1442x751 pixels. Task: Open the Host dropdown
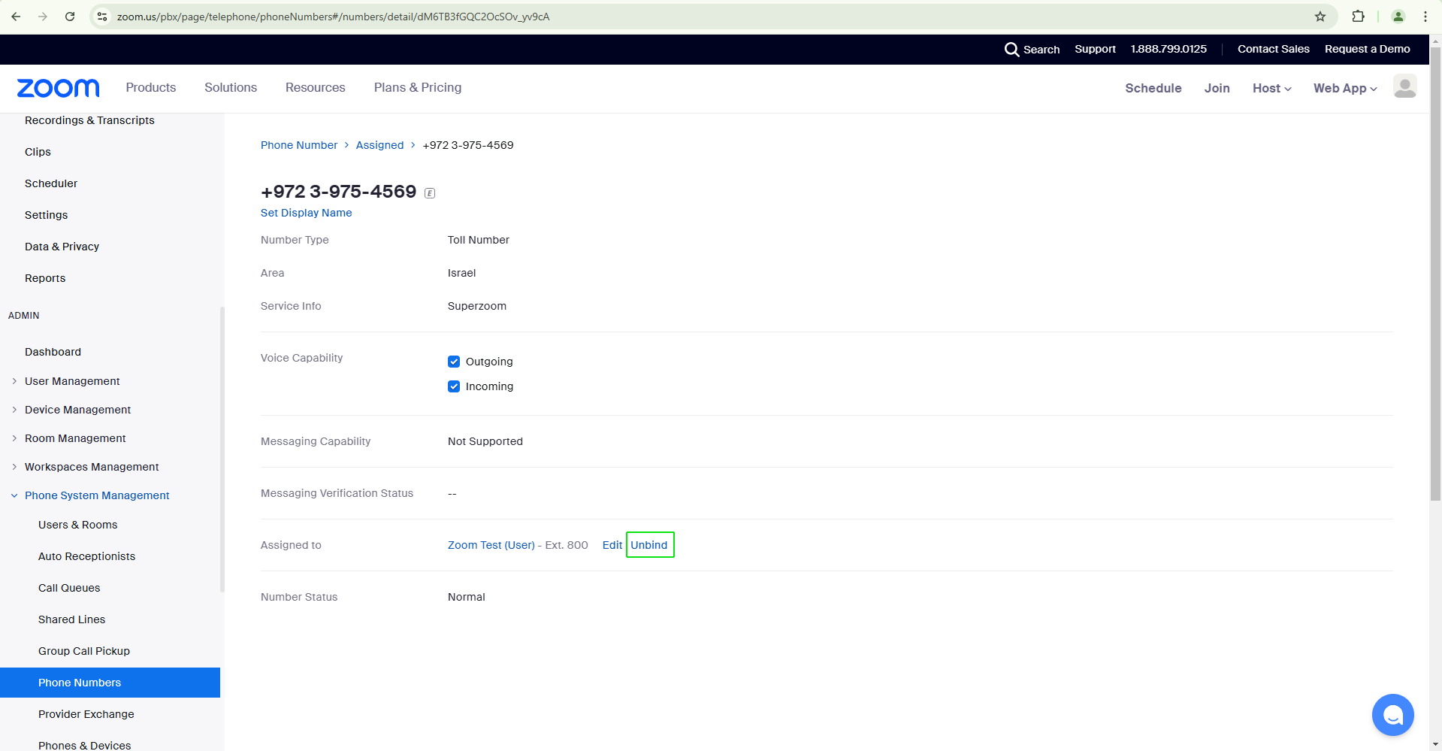coord(1271,88)
